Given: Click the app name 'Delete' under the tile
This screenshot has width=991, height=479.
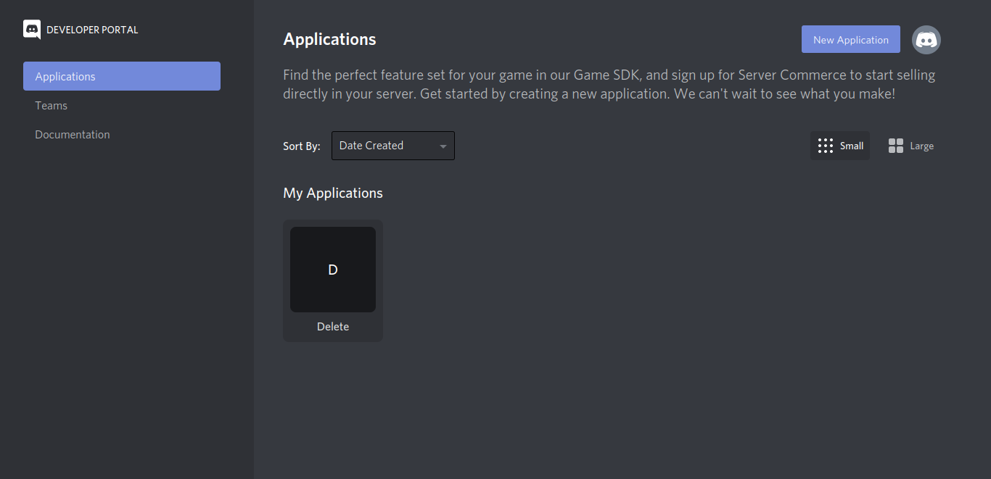Looking at the screenshot, I should click(333, 327).
